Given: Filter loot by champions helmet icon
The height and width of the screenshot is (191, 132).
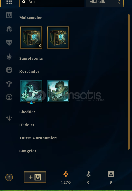Looking at the screenshot, I should coord(9,29).
